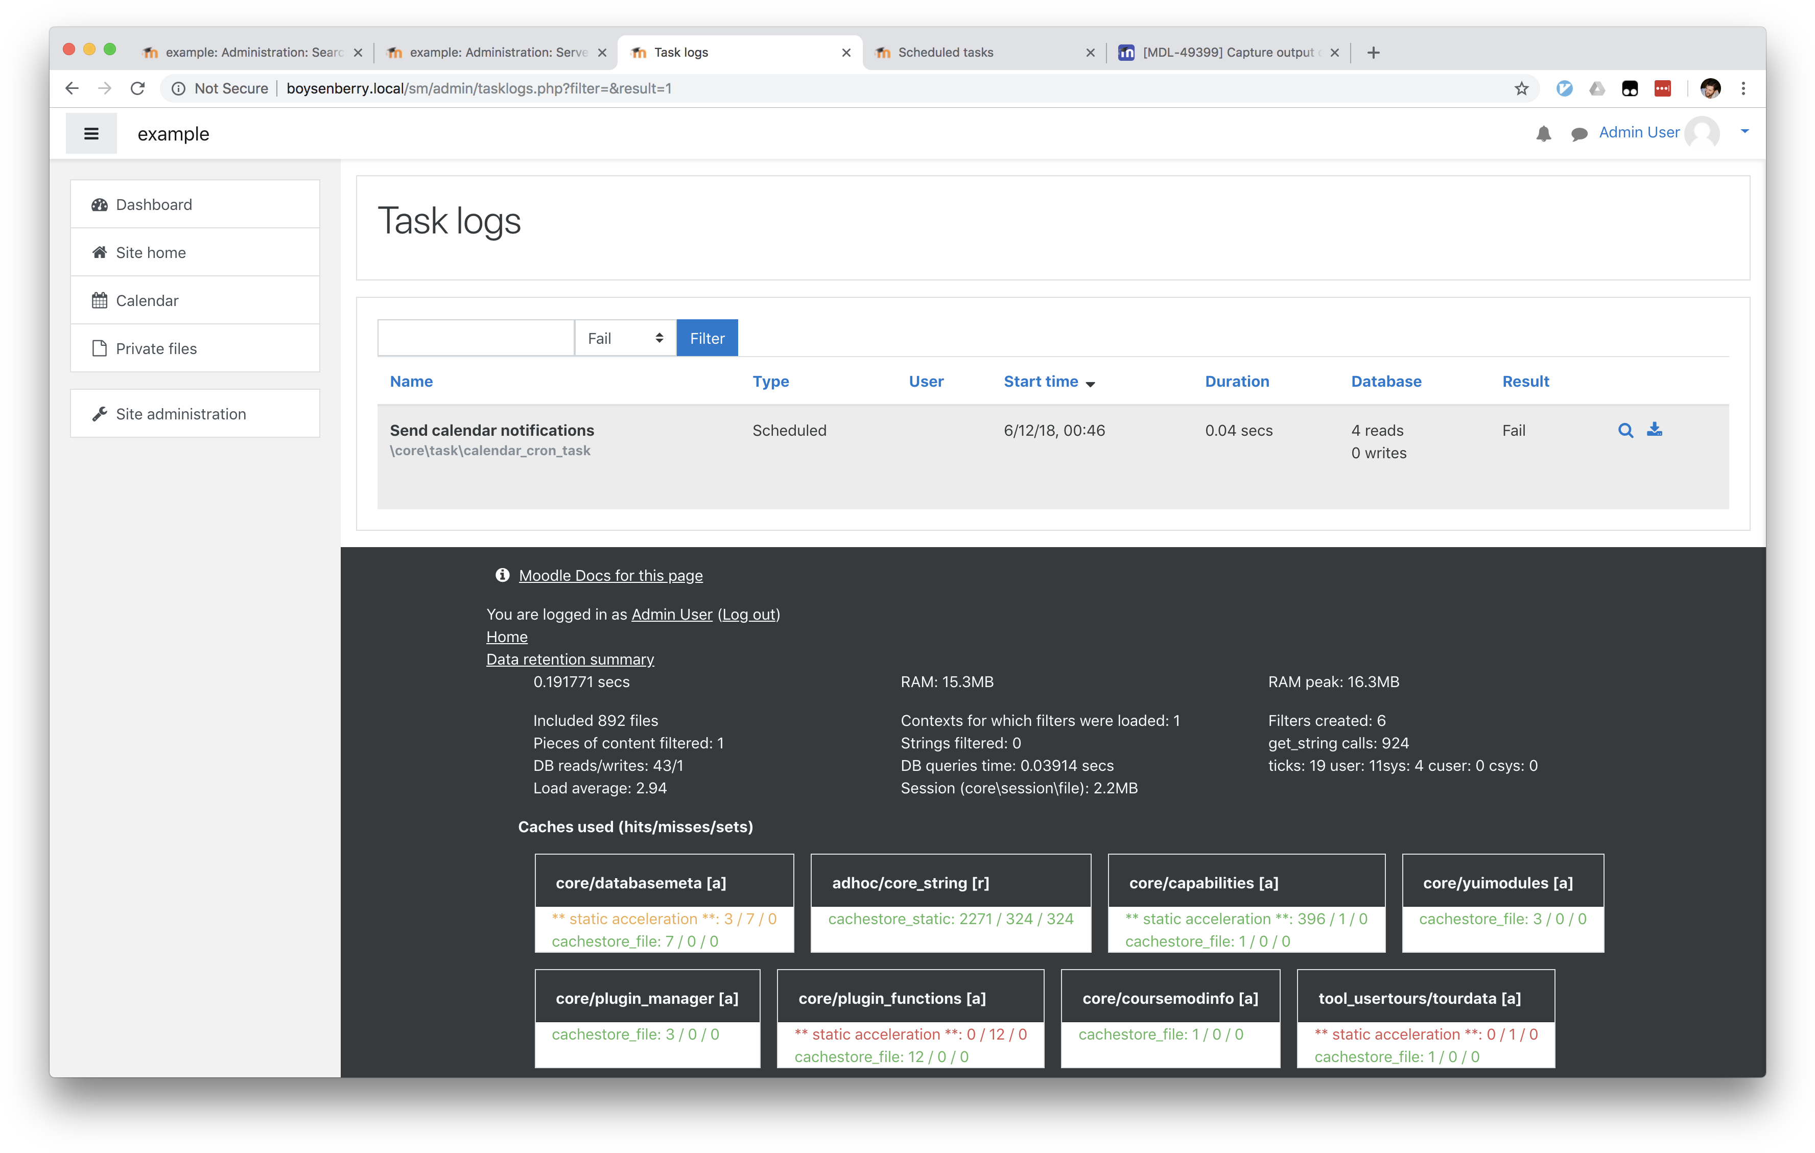Viewport: 1815px width, 1153px height.
Task: Click the Chrome three-dot menu icon
Action: click(1742, 88)
